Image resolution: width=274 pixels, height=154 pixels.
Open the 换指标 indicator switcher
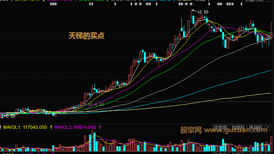pos(256,127)
